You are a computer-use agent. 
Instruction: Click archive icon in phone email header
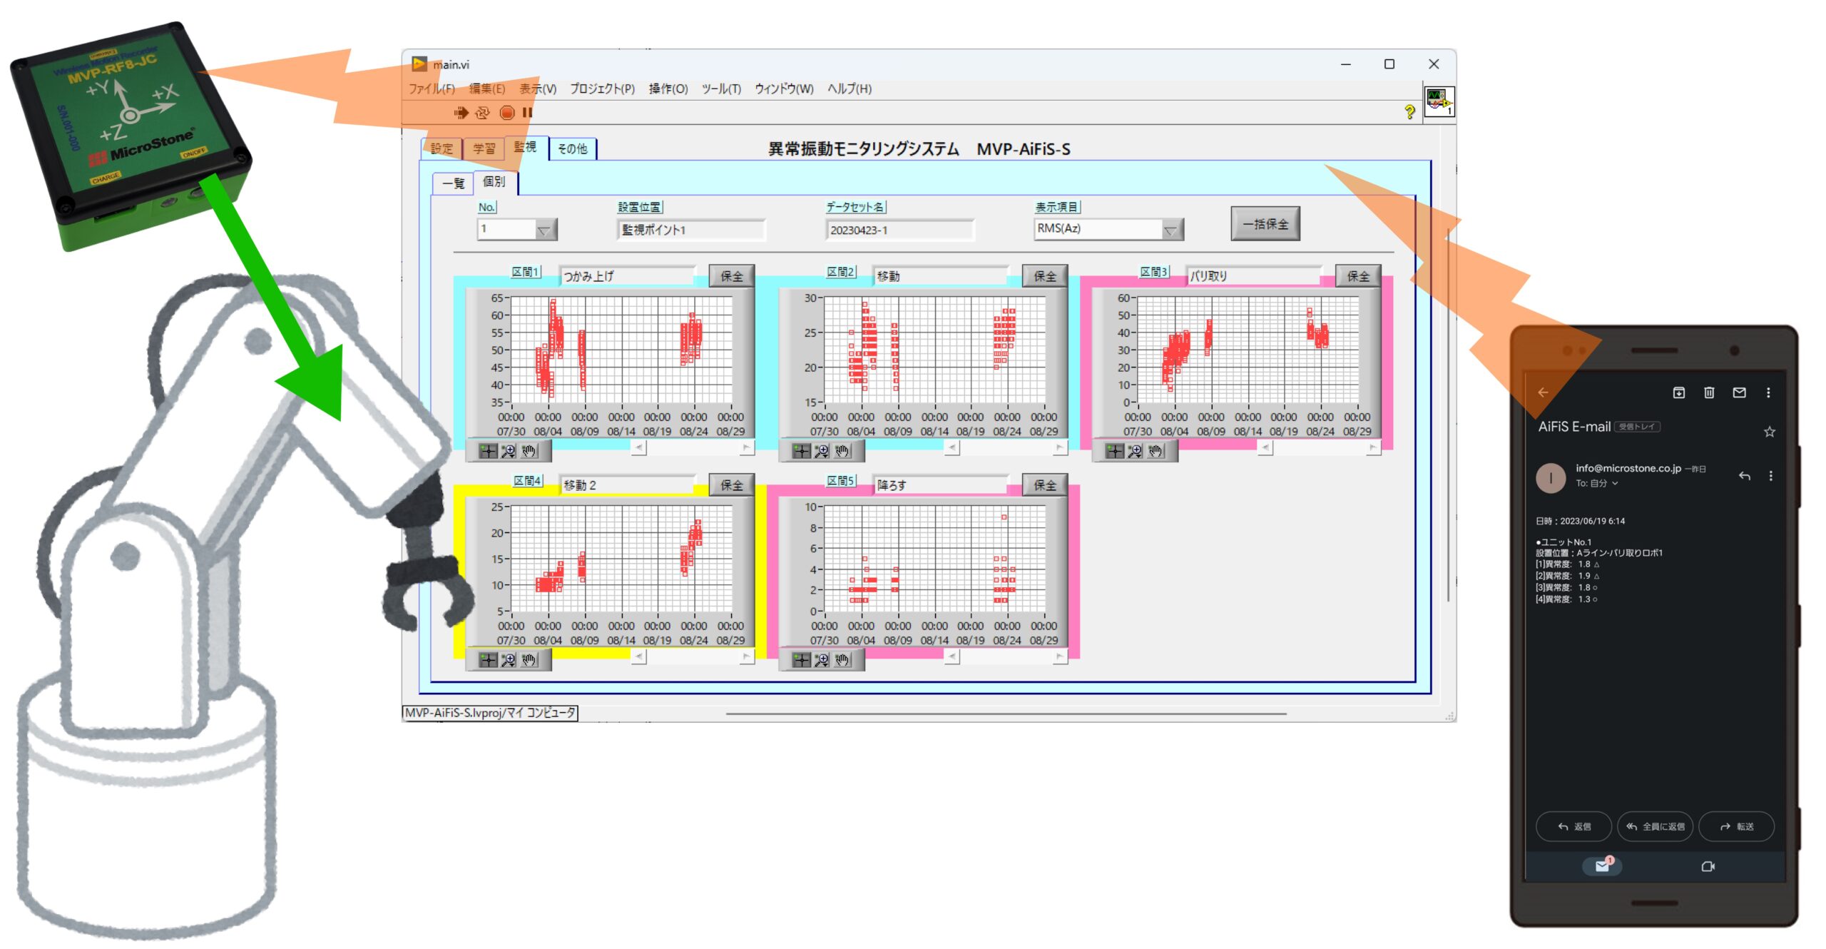pos(1679,392)
